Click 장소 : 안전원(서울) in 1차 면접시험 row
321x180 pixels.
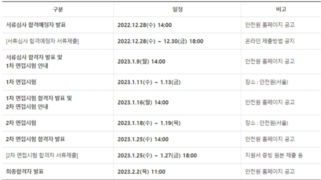point(267,82)
